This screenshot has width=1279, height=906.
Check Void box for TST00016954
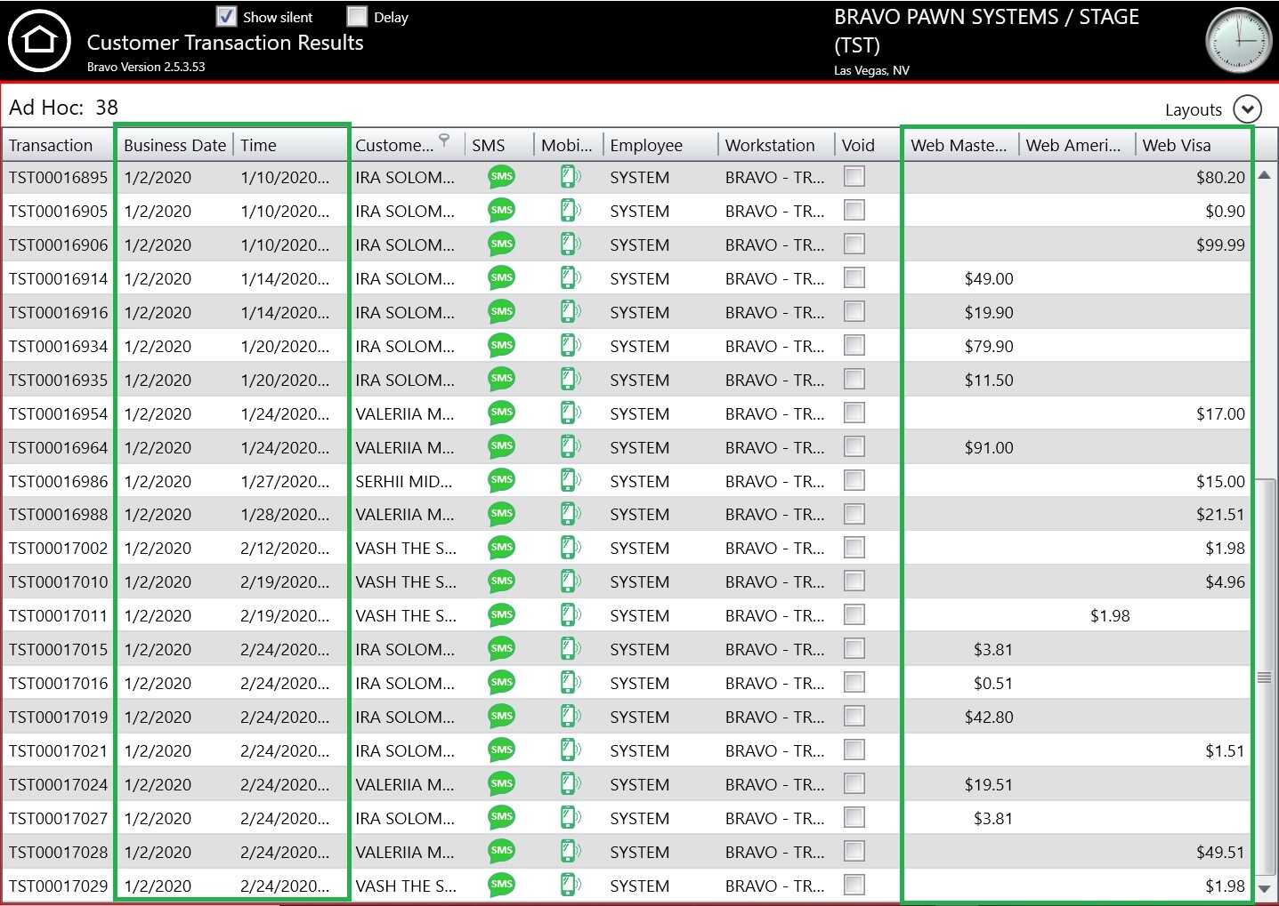(x=854, y=413)
